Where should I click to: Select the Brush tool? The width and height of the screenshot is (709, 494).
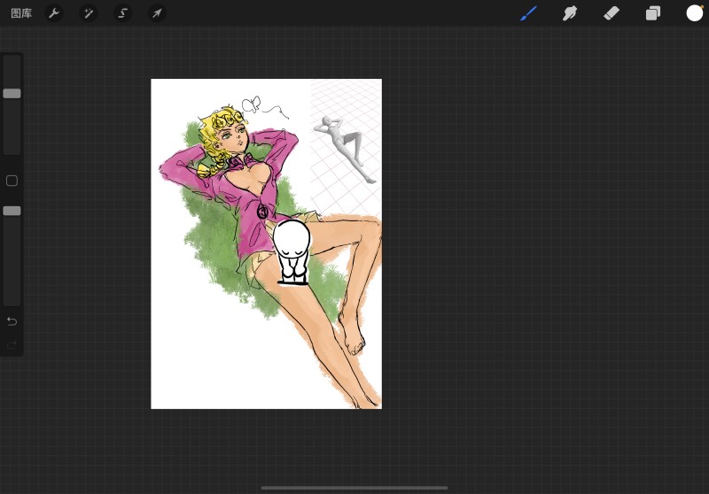pyautogui.click(x=528, y=13)
